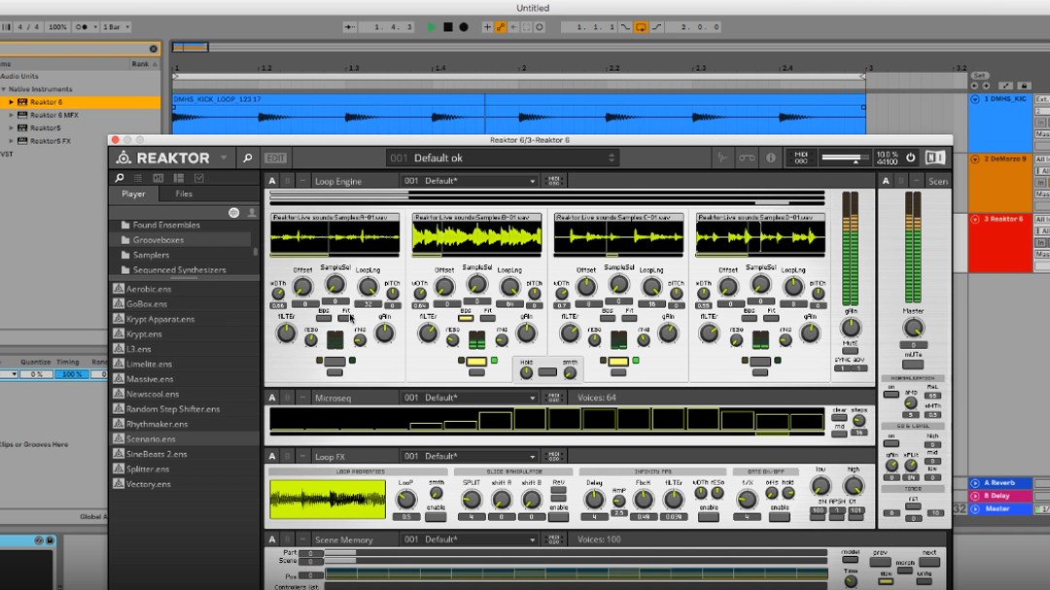
Task: Click the green Play button in transport
Action: pyautogui.click(x=431, y=27)
